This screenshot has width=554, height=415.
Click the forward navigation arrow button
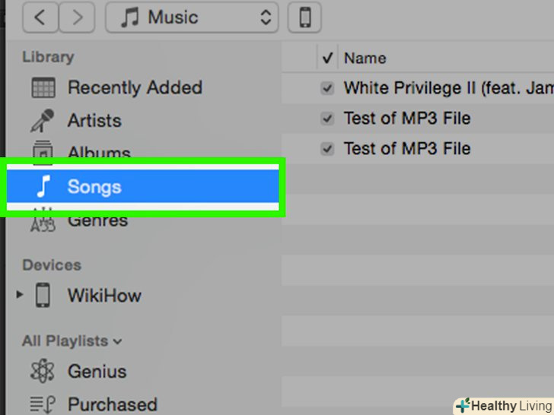tap(77, 17)
